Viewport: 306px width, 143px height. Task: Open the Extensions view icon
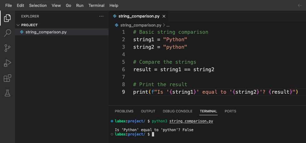pos(7,78)
